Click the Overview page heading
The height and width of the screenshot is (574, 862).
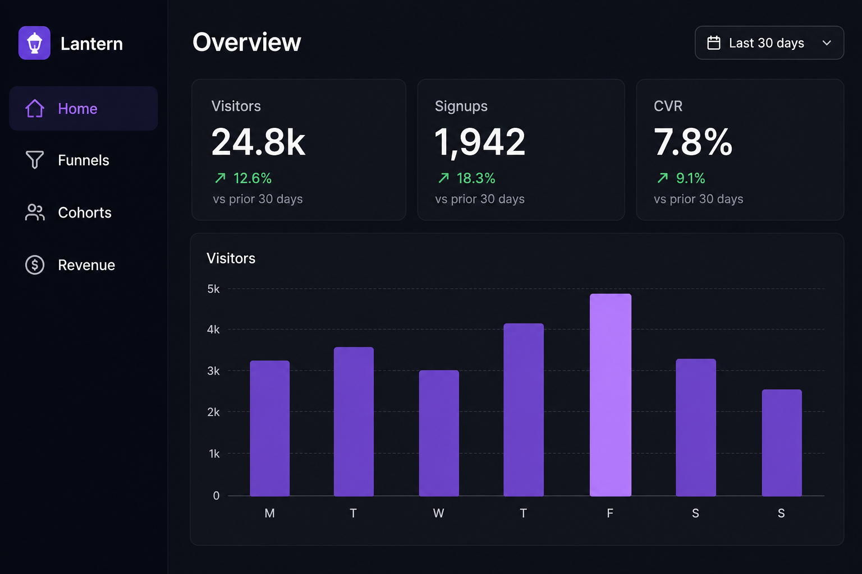pyautogui.click(x=247, y=42)
